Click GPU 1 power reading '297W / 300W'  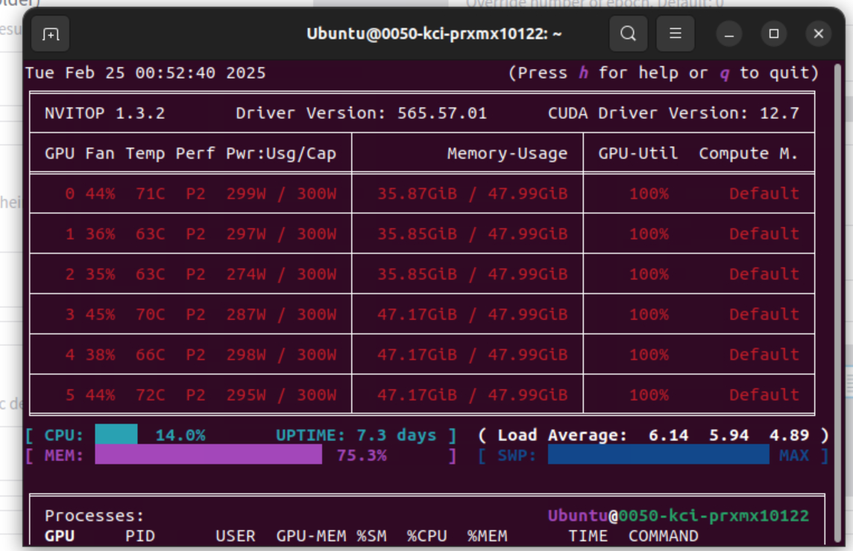tap(281, 234)
